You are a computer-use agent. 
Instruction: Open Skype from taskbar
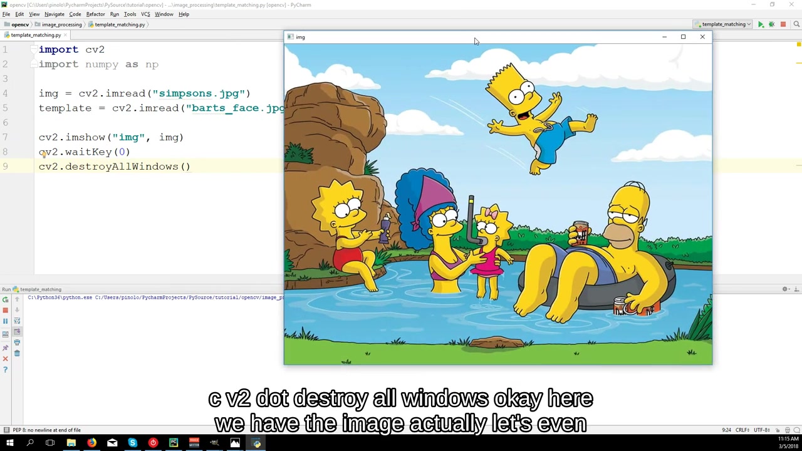132,443
